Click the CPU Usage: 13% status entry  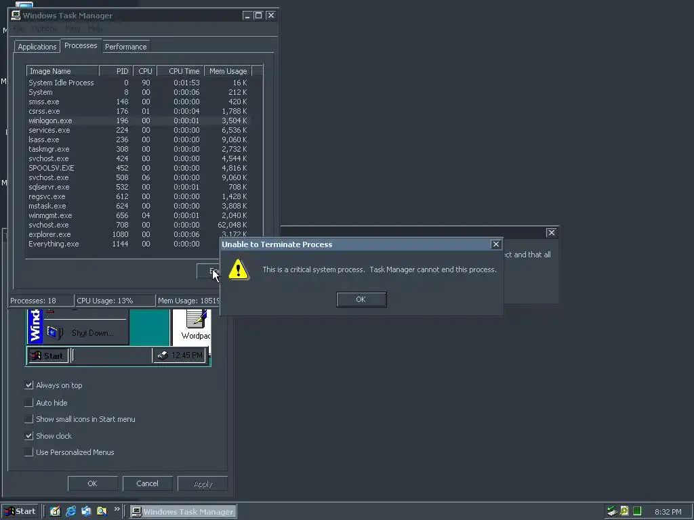click(x=115, y=301)
